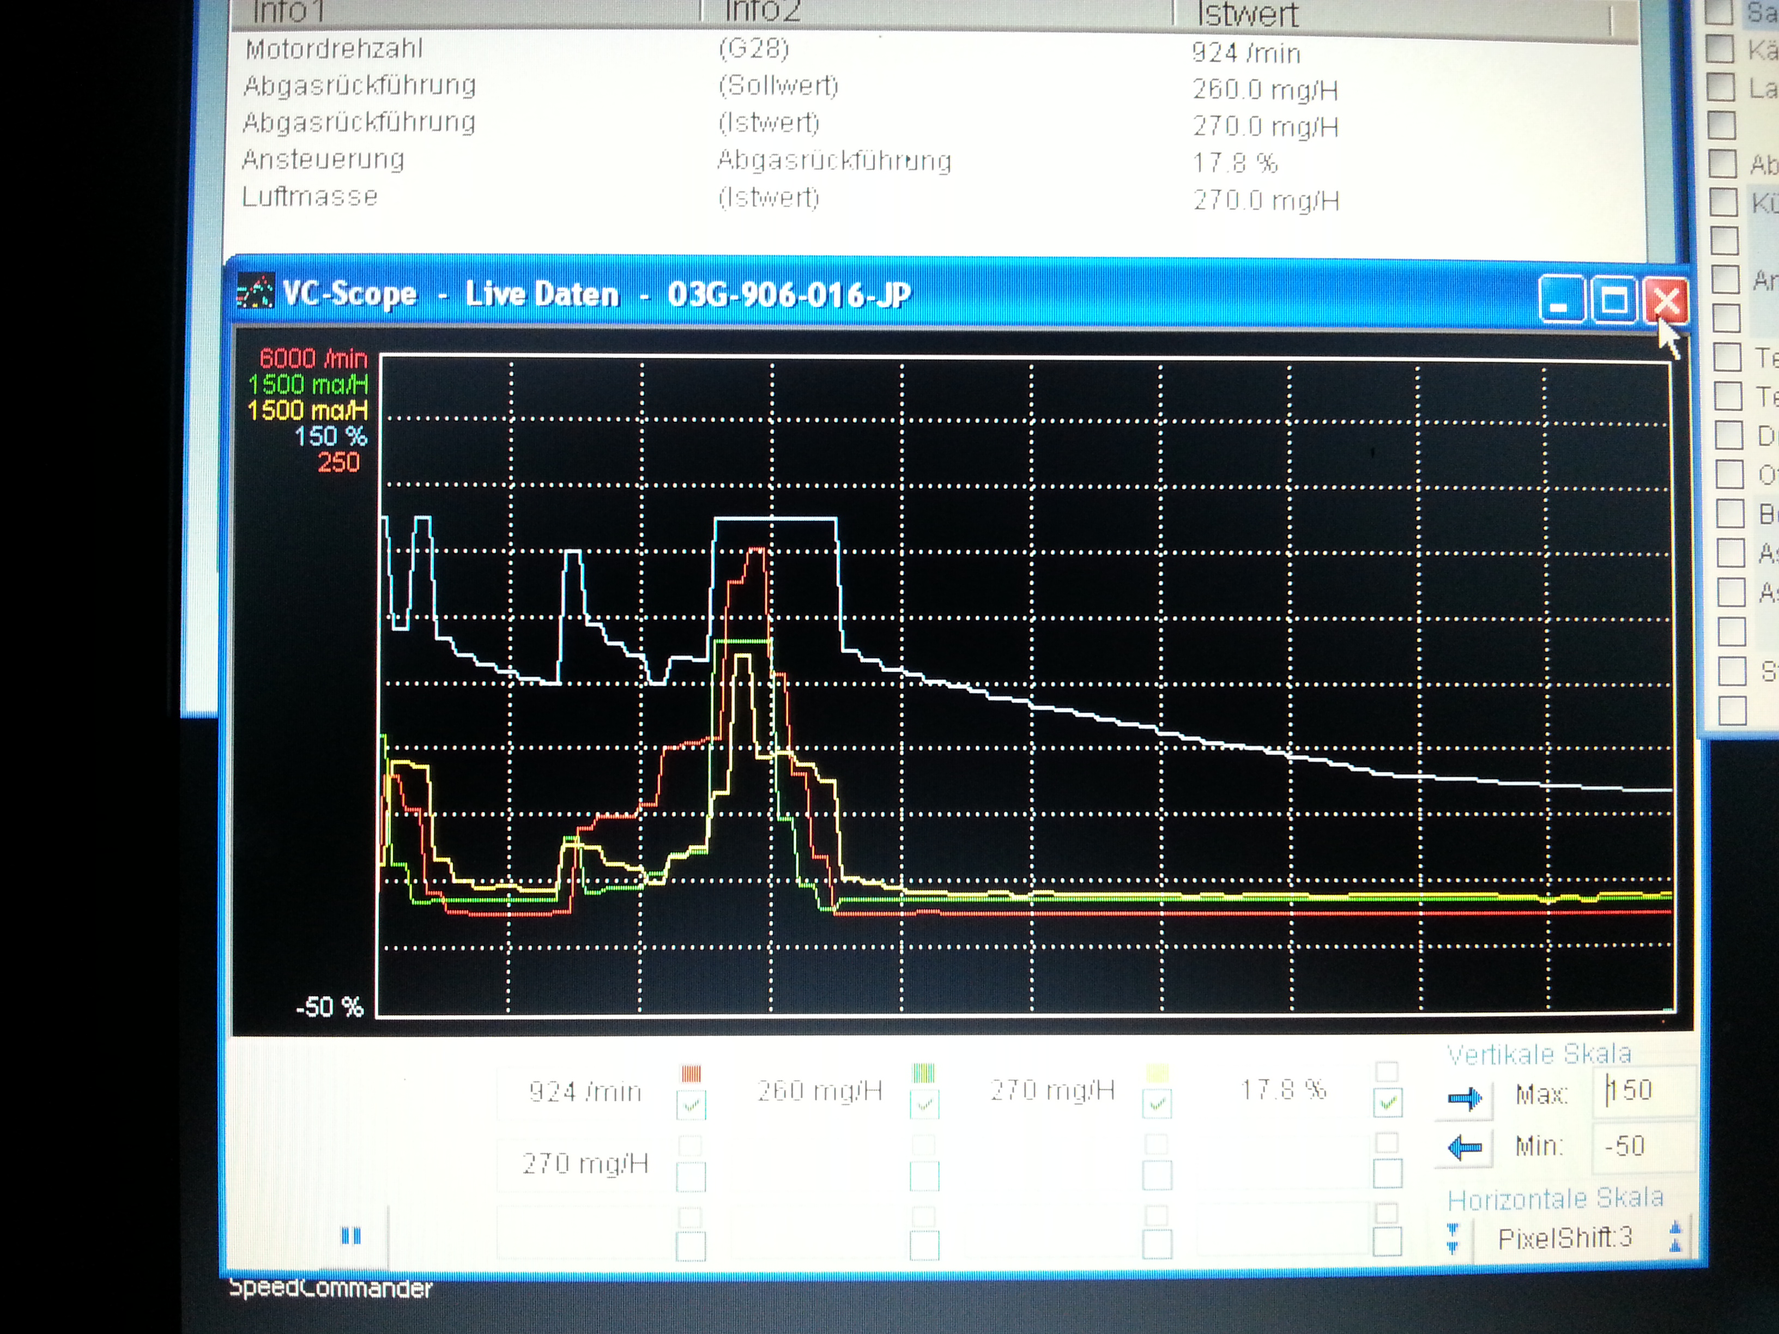Click the Min vertical scale field
Screen dimensions: 1779x1334
point(1643,1146)
